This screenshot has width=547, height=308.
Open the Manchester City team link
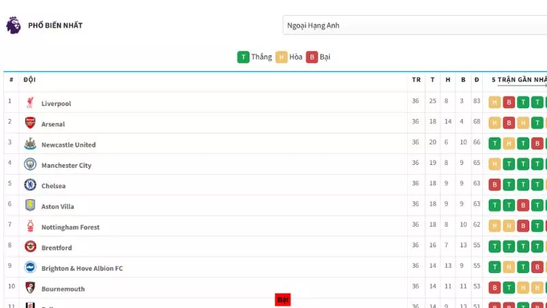[66, 165]
